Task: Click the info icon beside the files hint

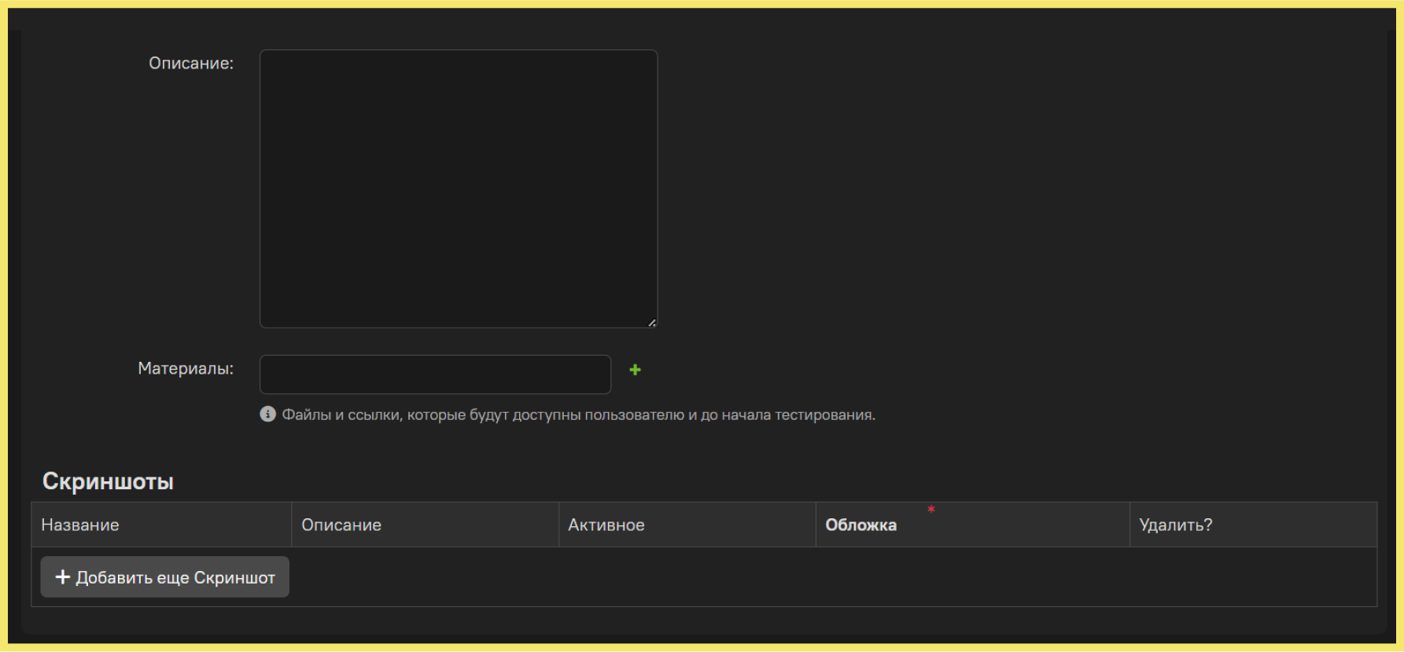Action: tap(268, 414)
